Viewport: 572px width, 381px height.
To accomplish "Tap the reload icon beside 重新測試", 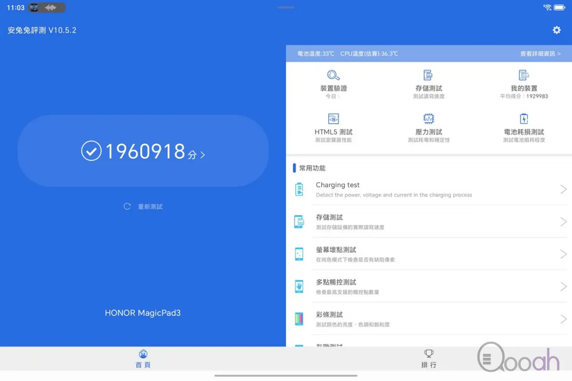I will 127,206.
